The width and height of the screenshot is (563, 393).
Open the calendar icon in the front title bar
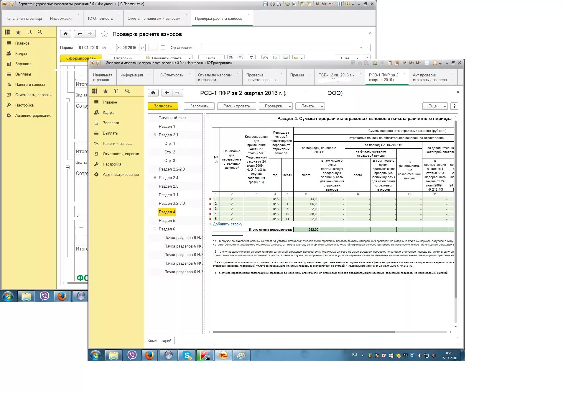396,63
